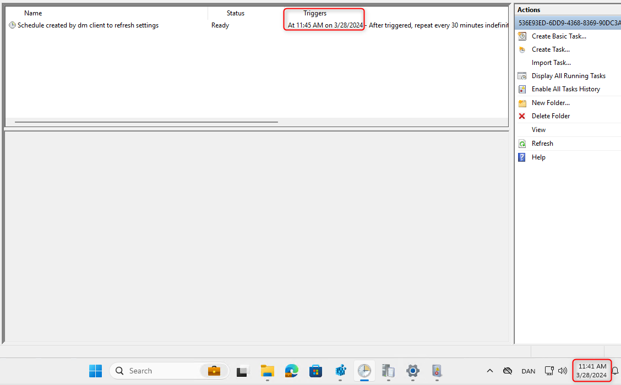Screen dimensions: 621x385
Task: Click trigger text 'At 11:45 AM on 3/28/2024'
Action: click(x=325, y=25)
